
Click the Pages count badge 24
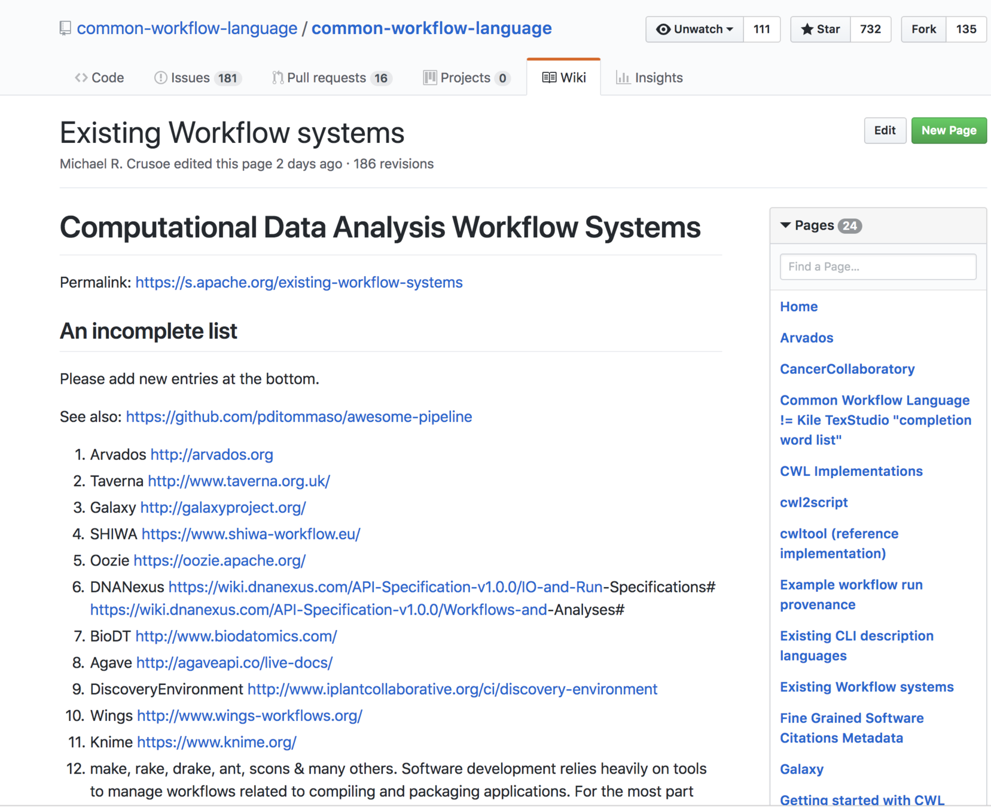click(x=849, y=226)
